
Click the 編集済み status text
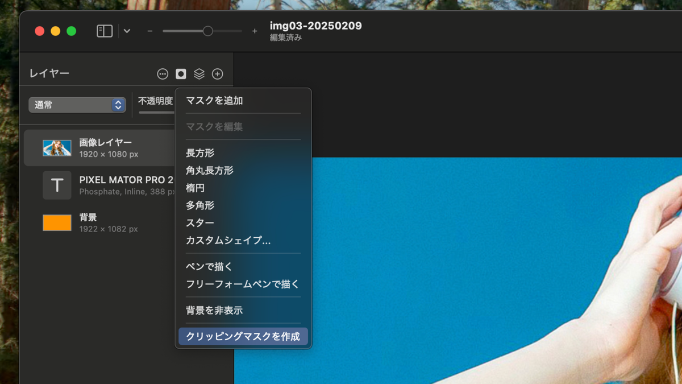(x=286, y=38)
